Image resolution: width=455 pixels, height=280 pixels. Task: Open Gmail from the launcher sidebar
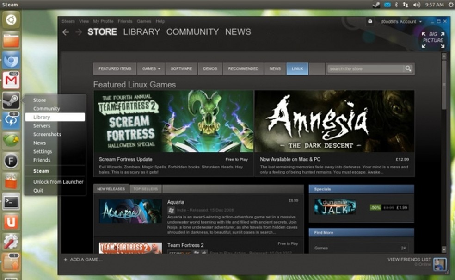pyautogui.click(x=10, y=81)
